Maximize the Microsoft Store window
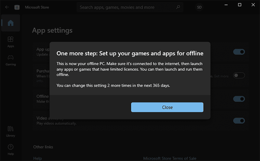The height and width of the screenshot is (161, 260). (x=240, y=5)
